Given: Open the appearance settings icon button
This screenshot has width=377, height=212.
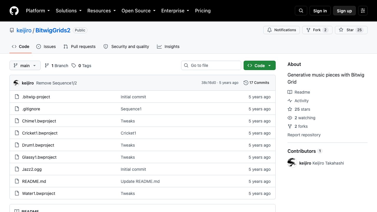Looking at the screenshot, I should coord(363,11).
